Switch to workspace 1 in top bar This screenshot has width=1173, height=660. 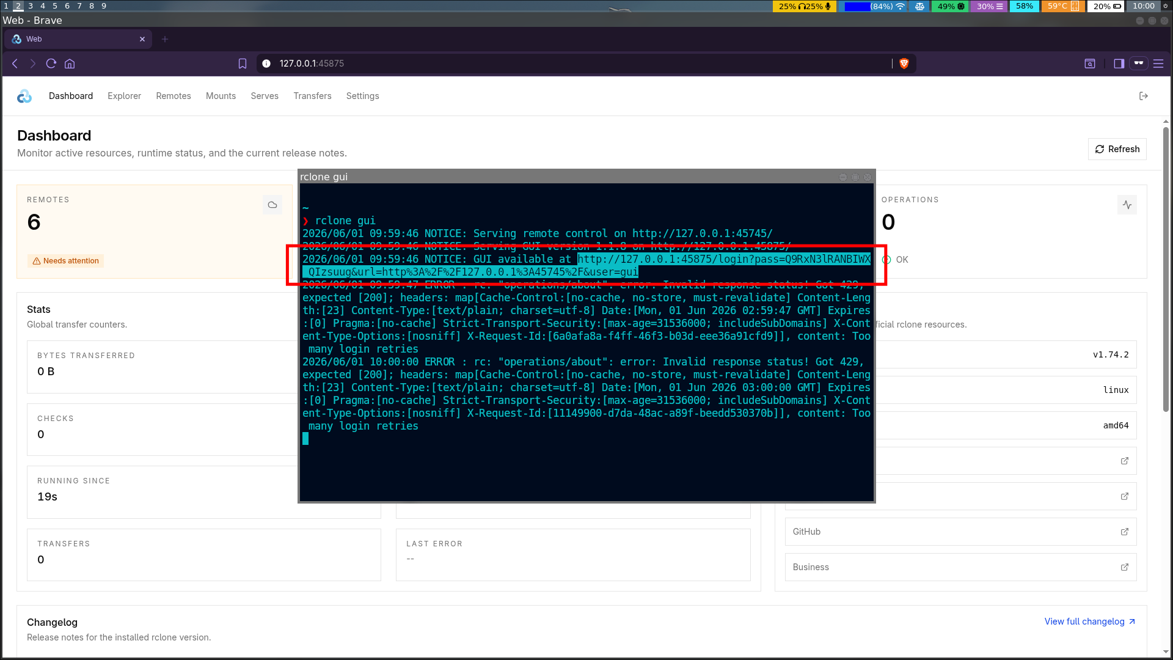click(6, 6)
